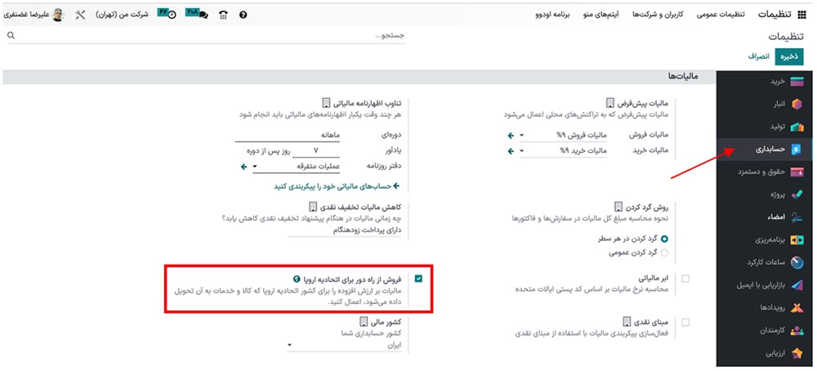Click the تولید icon in sidebar

pos(797,127)
